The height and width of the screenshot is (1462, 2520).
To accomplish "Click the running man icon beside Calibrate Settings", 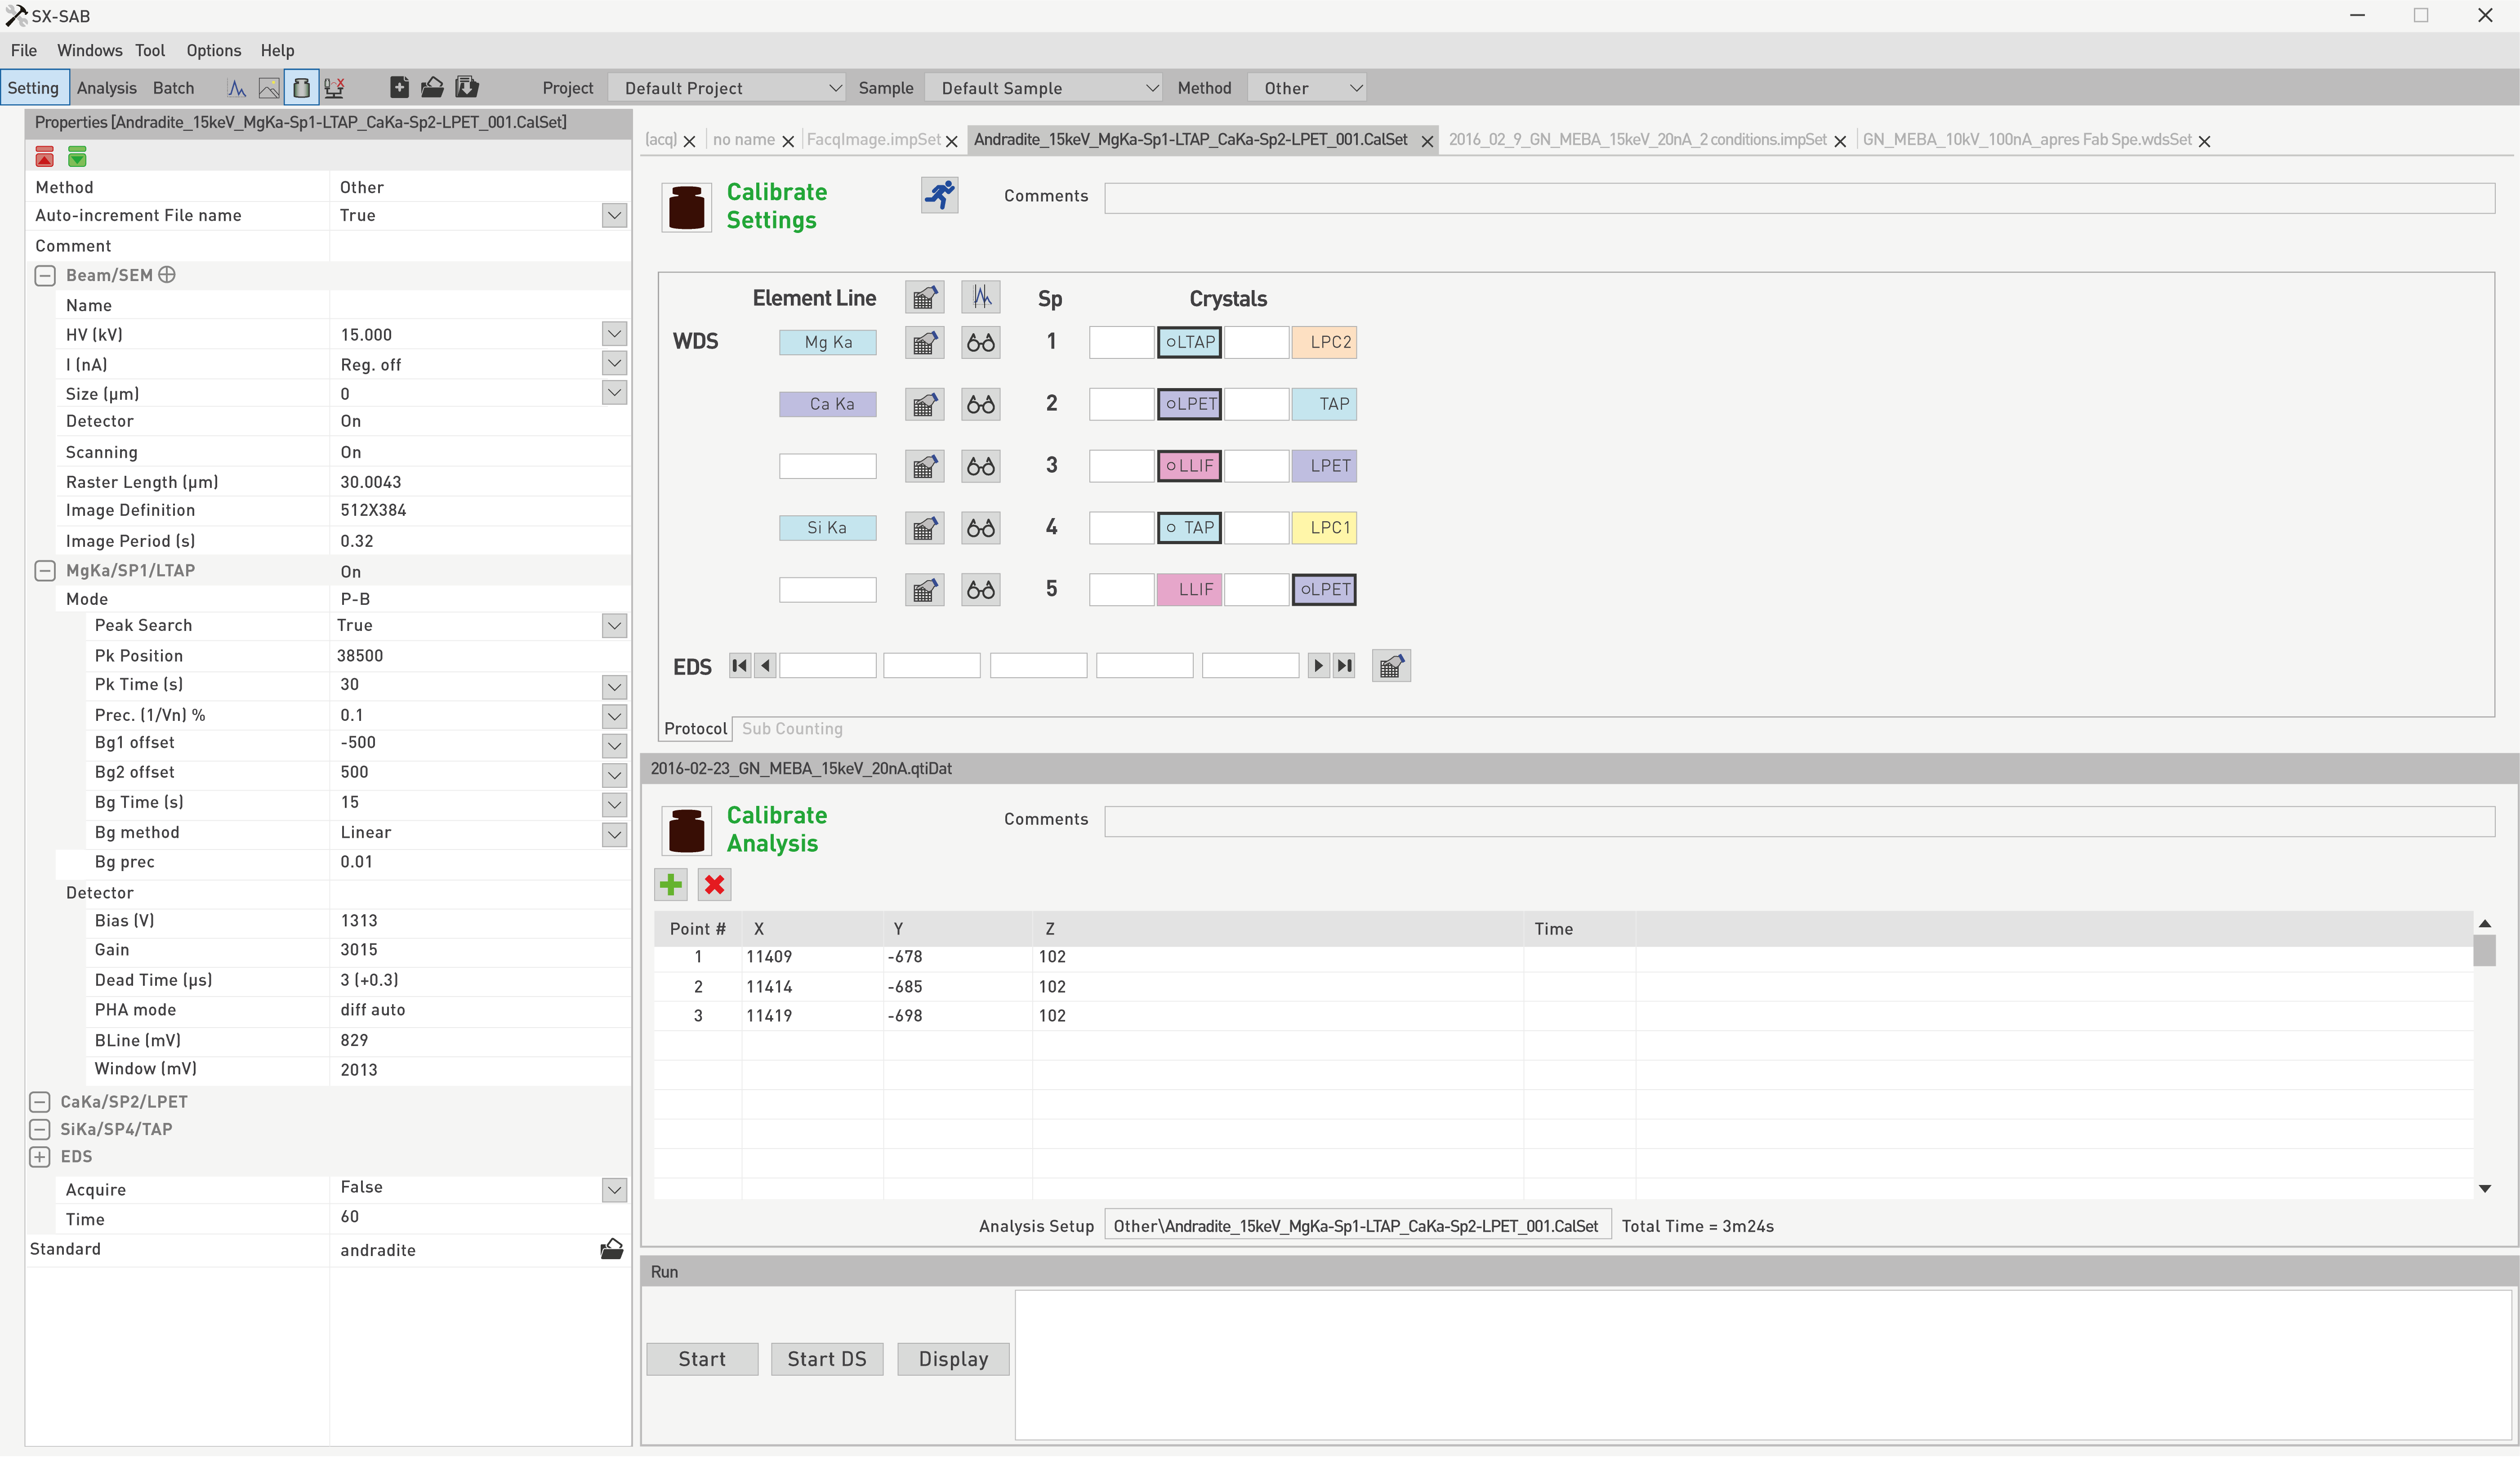I will point(939,195).
